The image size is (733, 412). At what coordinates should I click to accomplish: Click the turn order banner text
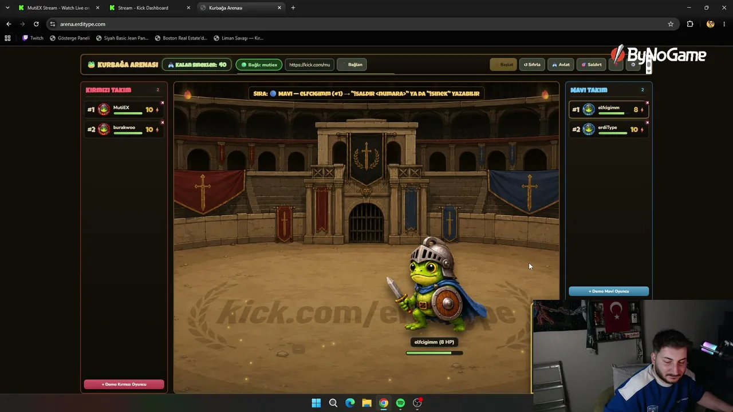click(366, 93)
